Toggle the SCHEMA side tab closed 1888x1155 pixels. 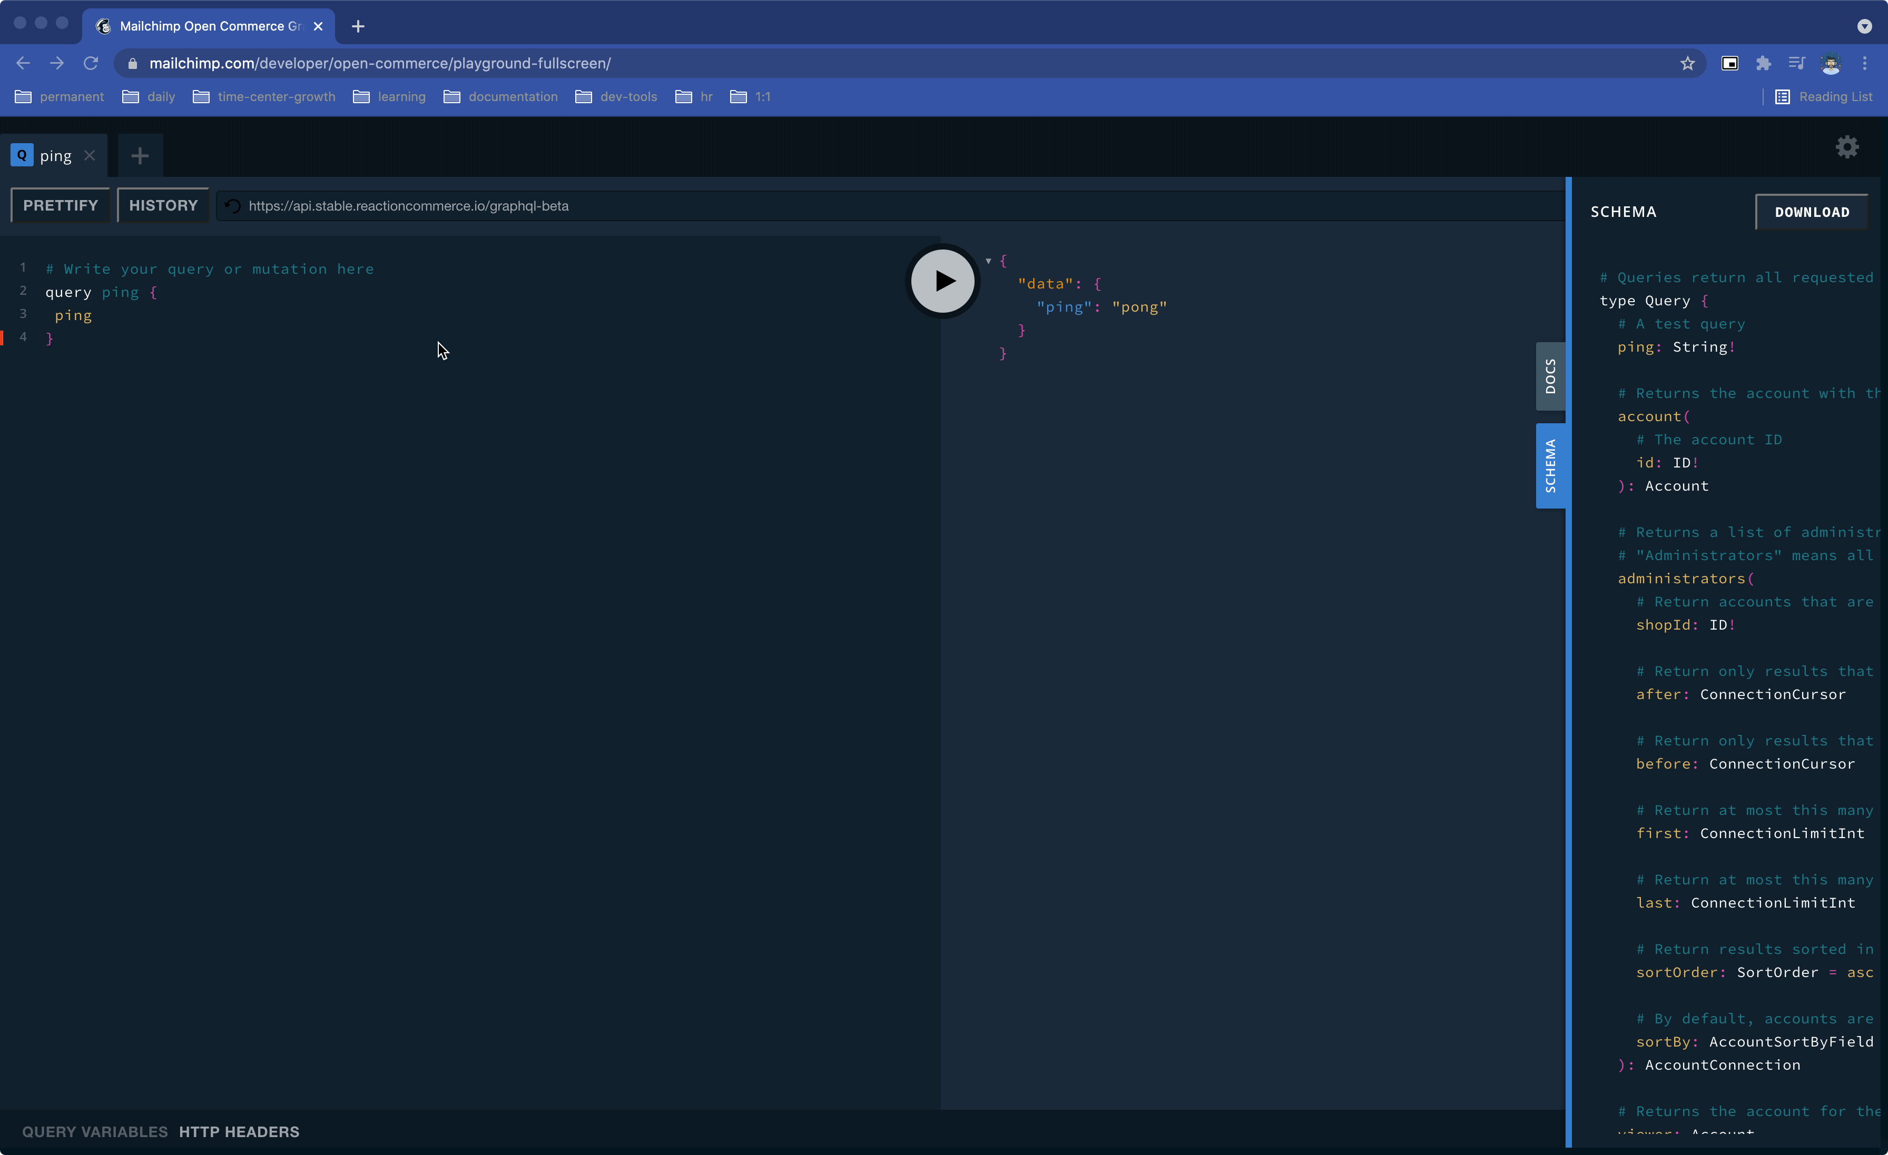(1550, 466)
